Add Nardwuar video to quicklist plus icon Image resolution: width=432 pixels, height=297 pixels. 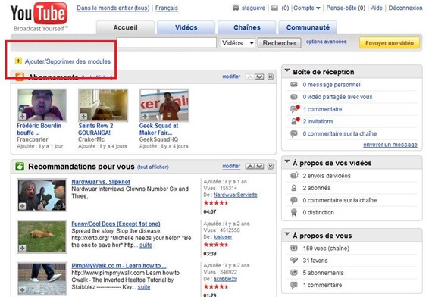pos(22,206)
